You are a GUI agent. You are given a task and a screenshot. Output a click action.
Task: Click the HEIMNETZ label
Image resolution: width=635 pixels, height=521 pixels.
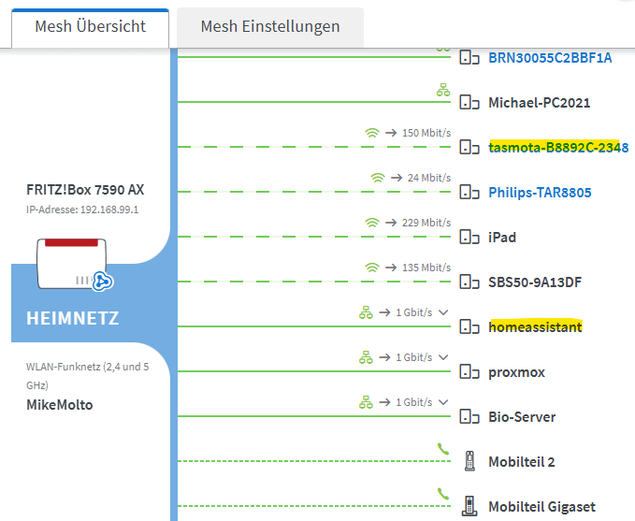click(x=73, y=318)
